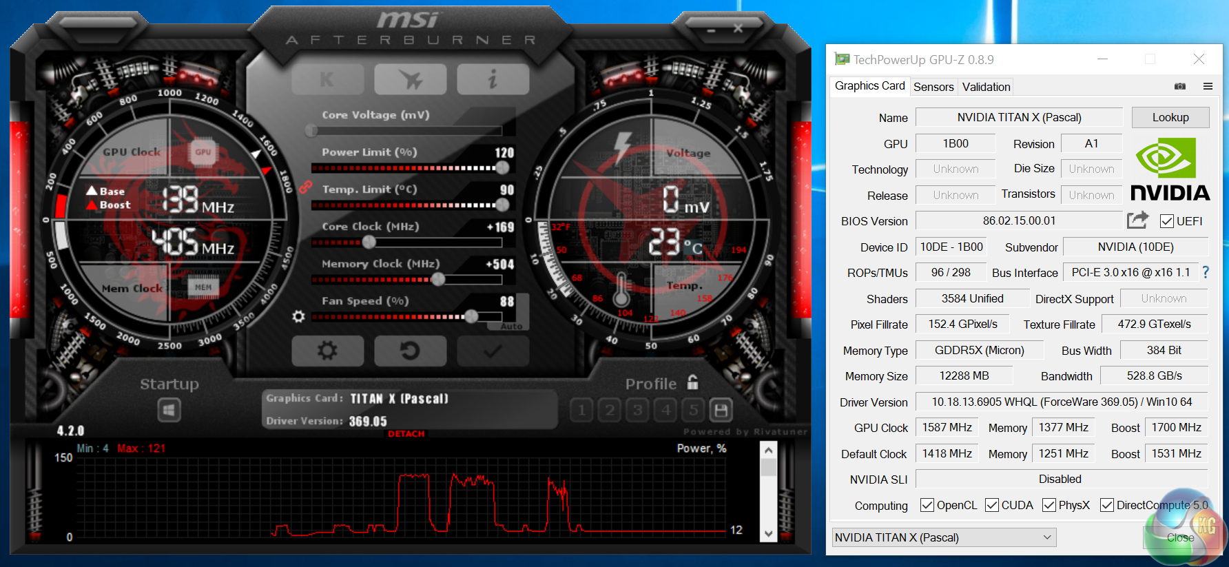
Task: Click the Device ID value 10DE - 1B00
Action: click(x=951, y=247)
